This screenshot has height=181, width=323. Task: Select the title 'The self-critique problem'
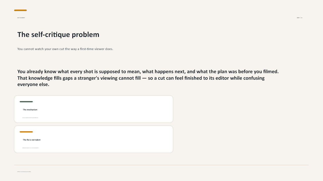58,35
